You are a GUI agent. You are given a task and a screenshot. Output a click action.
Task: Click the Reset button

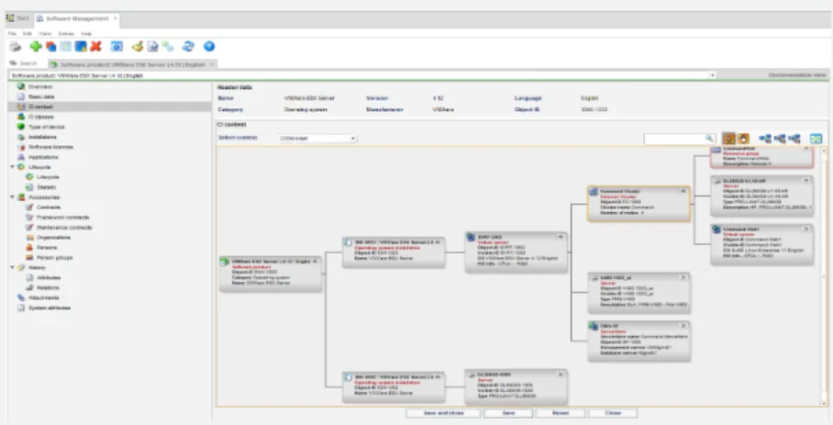(x=561, y=413)
